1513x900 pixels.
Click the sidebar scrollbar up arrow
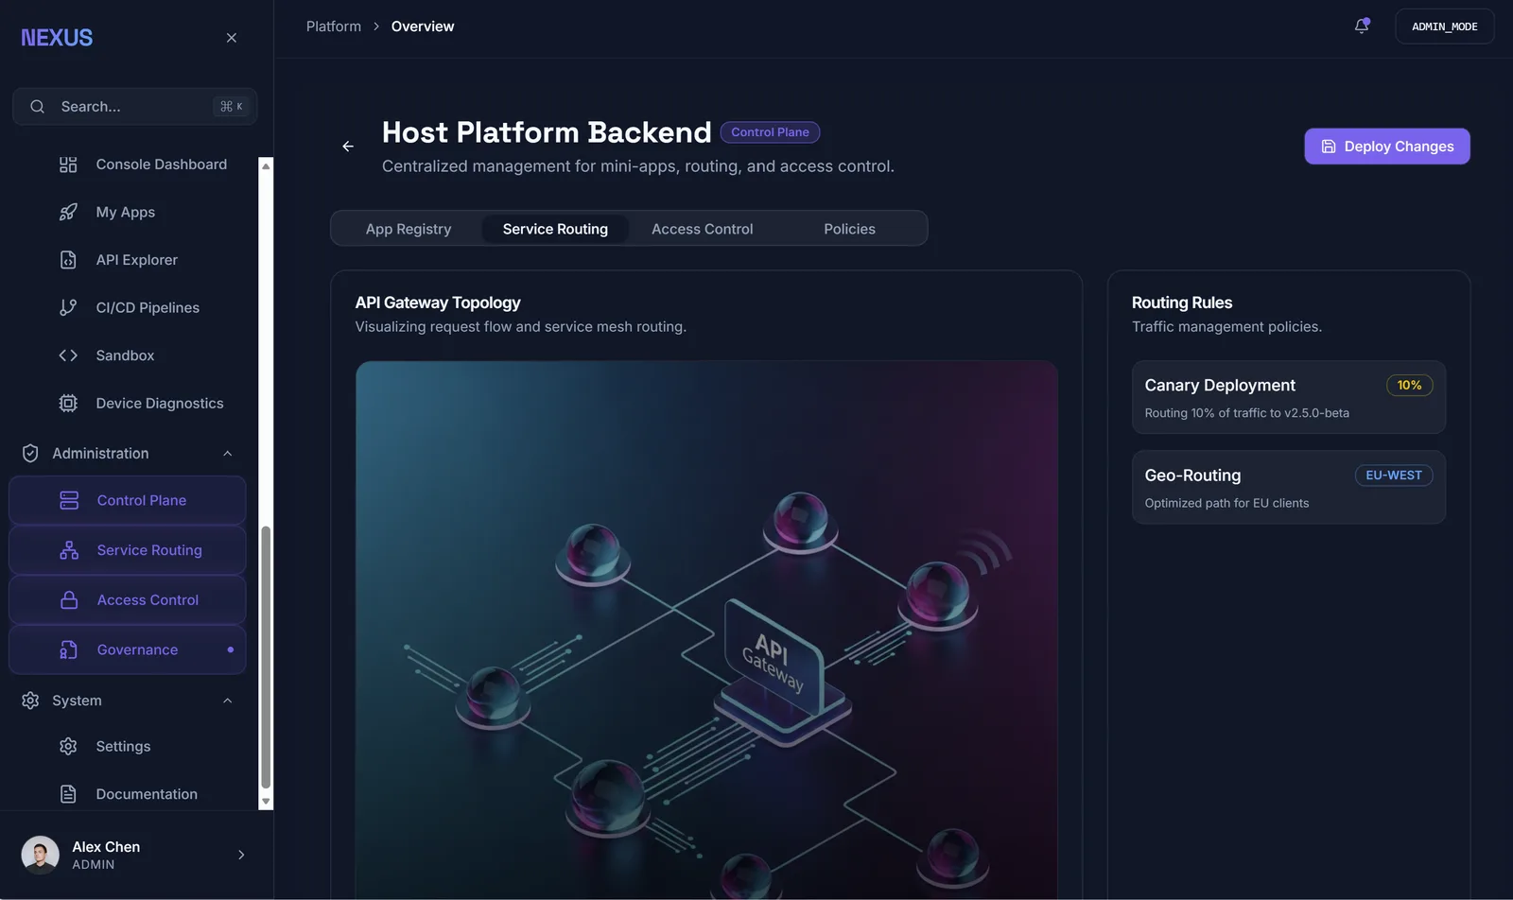(266, 166)
